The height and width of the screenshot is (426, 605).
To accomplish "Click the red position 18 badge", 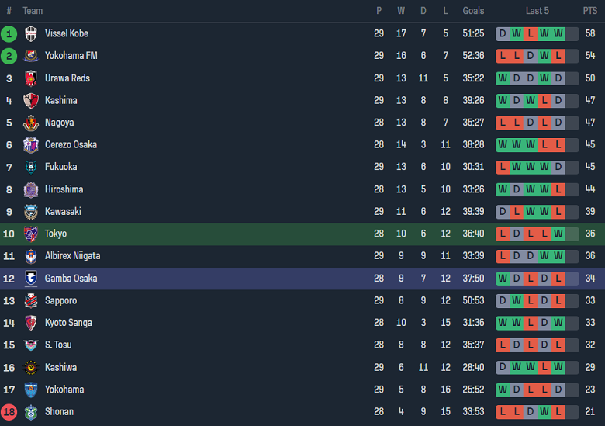I will tap(9, 411).
